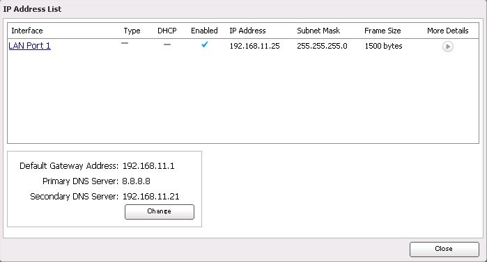Screen dimensions: 487x262
Task: Click the Change button
Action: tap(160, 211)
